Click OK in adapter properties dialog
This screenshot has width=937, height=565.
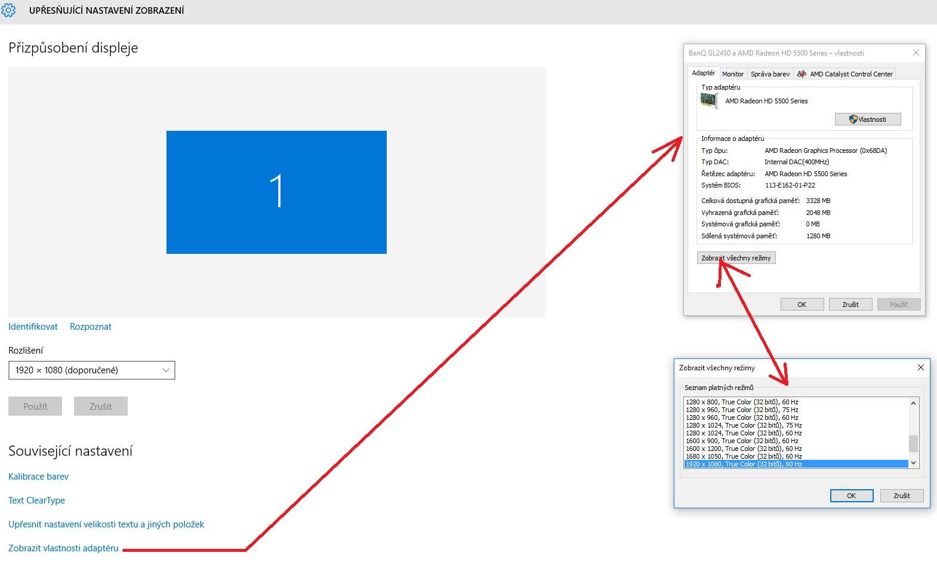click(802, 305)
